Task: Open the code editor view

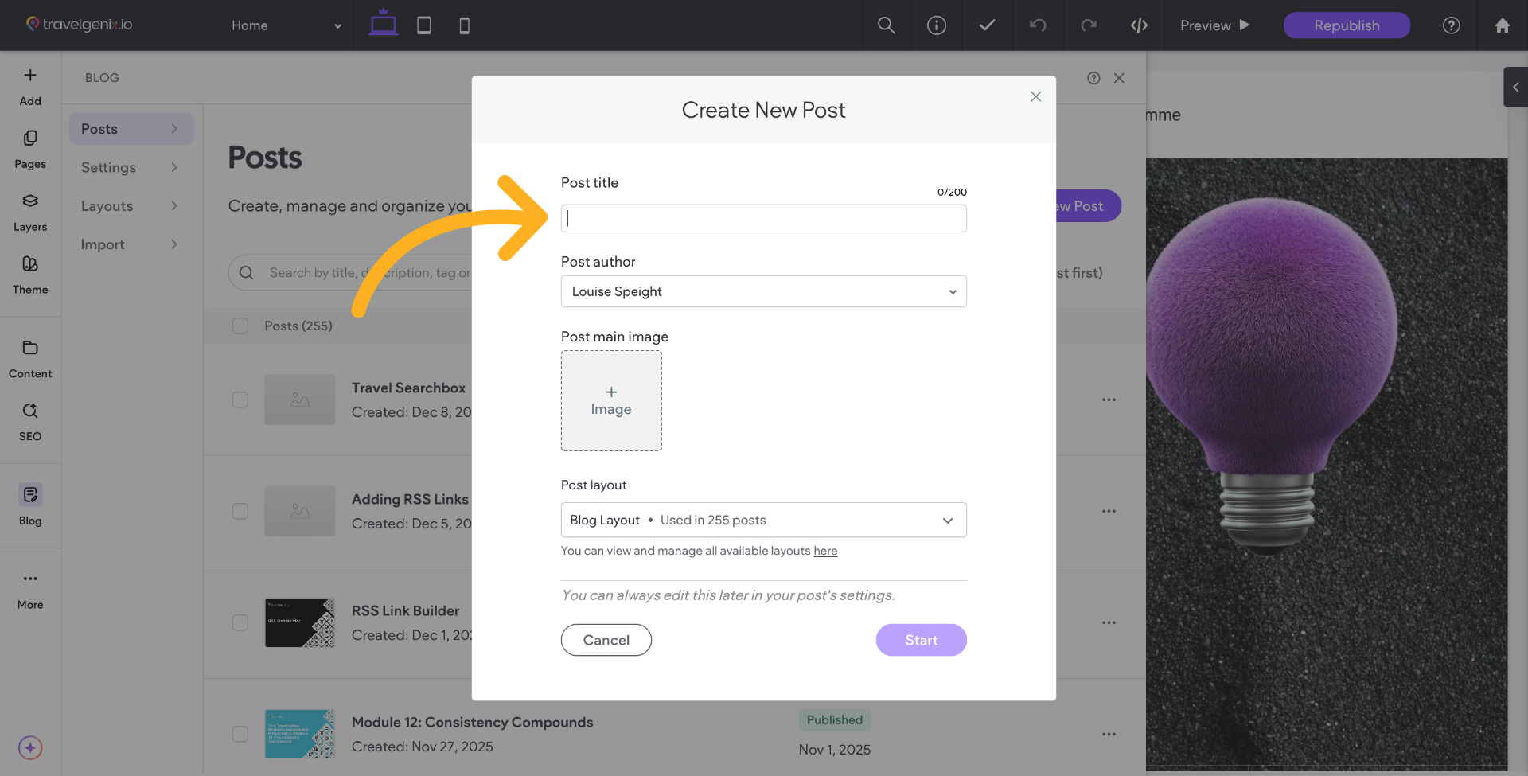Action: click(x=1140, y=25)
